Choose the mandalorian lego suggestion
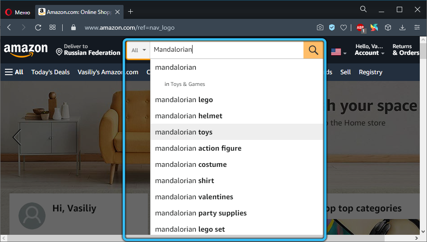The image size is (427, 242). (x=184, y=100)
